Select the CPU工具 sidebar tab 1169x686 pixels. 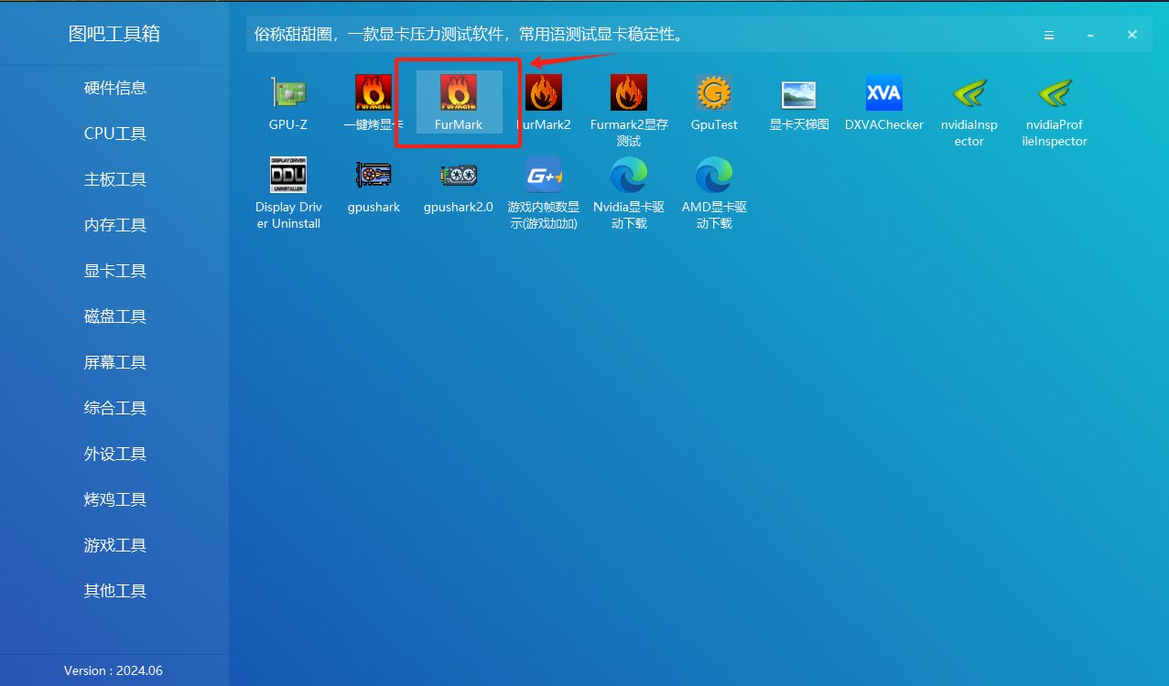click(x=115, y=134)
